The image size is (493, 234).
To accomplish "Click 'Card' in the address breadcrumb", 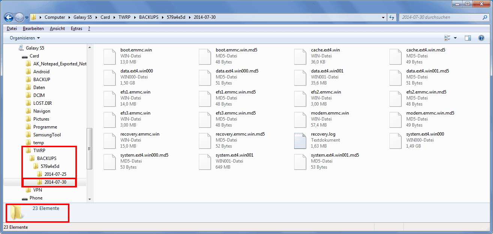I will point(105,17).
